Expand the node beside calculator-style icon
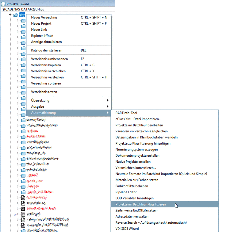230x232 pixels. tap(17, 214)
